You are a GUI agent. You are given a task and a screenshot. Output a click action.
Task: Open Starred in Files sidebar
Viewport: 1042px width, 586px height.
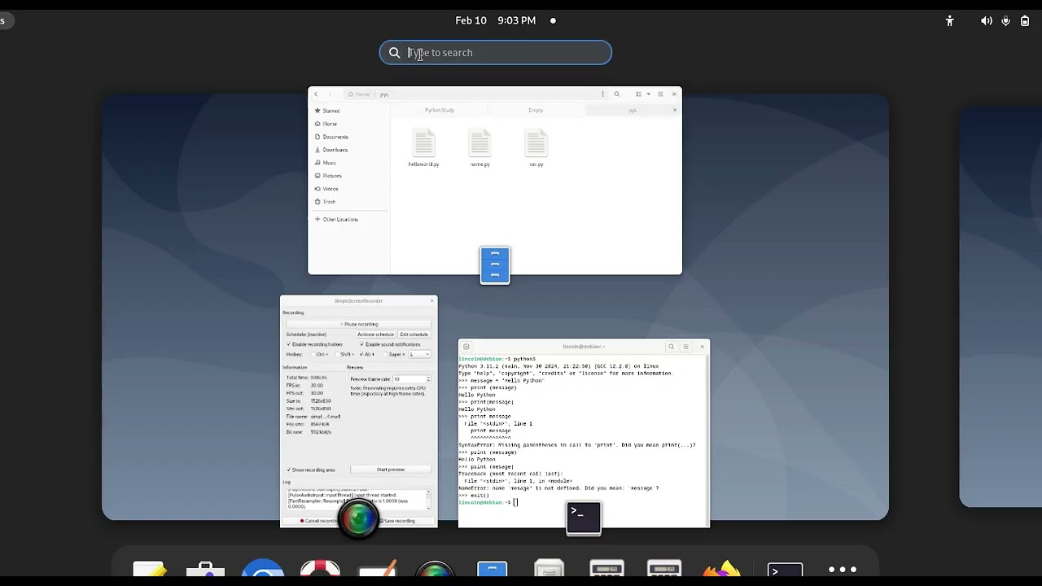click(349, 111)
